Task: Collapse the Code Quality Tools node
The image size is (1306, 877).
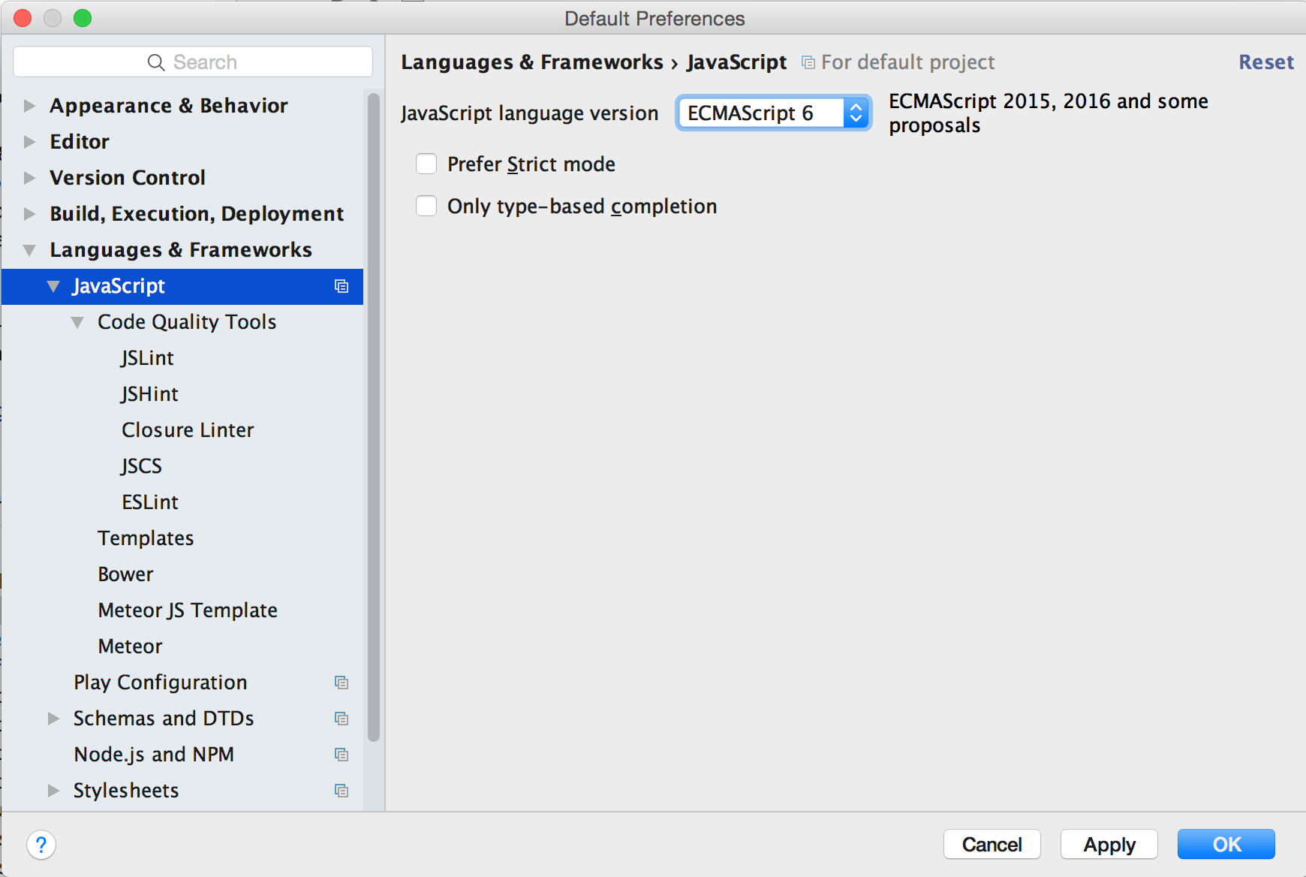Action: pyautogui.click(x=77, y=322)
